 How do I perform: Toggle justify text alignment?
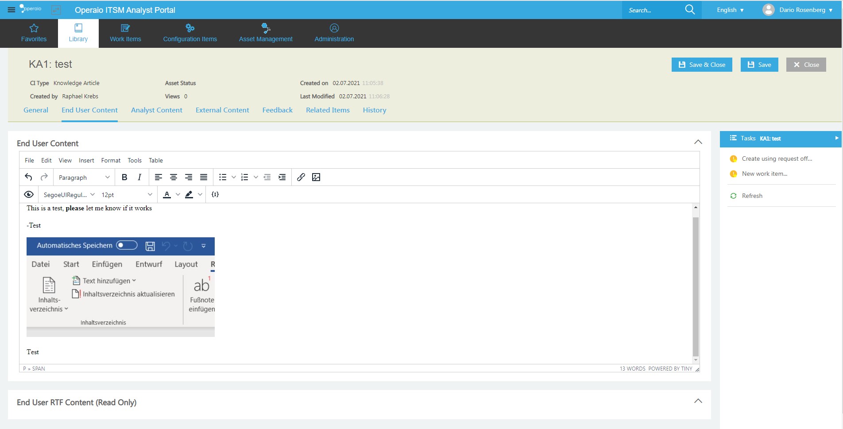(204, 177)
